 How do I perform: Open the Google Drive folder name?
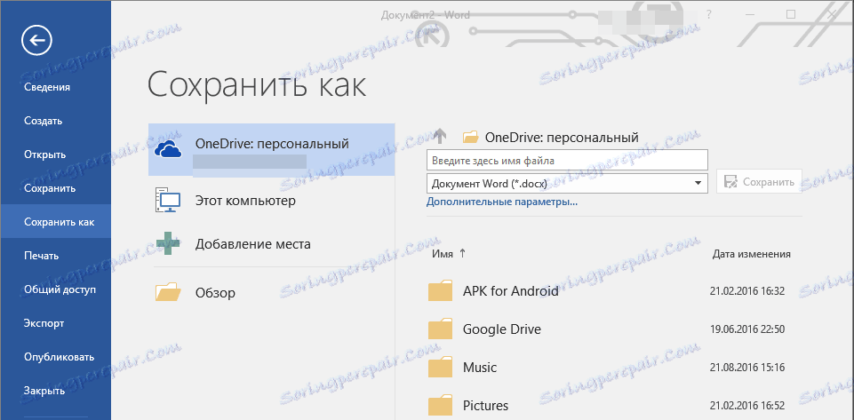[502, 329]
